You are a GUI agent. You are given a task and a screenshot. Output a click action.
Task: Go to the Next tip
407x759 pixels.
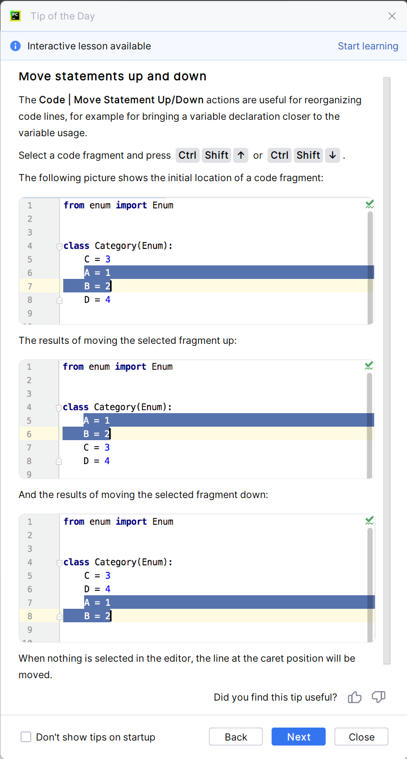pyautogui.click(x=298, y=737)
